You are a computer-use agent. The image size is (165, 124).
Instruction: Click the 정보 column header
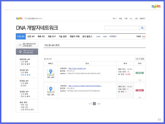pos(87,63)
